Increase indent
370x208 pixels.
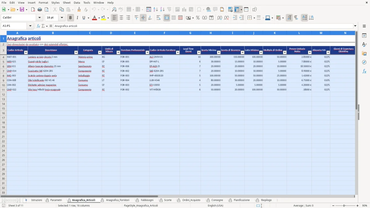coord(235,18)
